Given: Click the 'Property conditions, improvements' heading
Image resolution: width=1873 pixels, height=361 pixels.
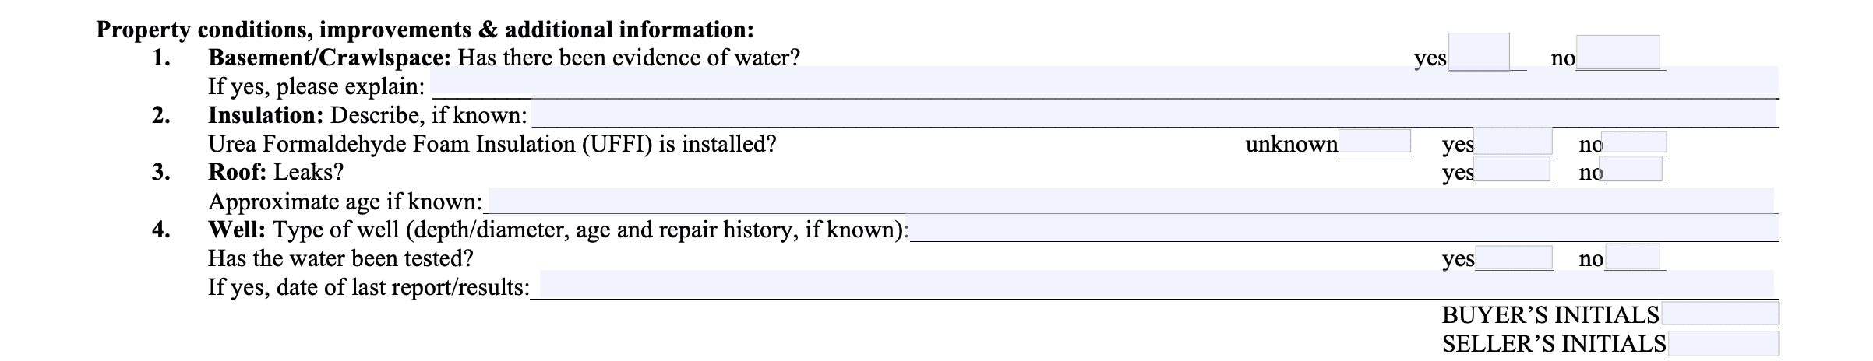Looking at the screenshot, I should click(x=425, y=30).
